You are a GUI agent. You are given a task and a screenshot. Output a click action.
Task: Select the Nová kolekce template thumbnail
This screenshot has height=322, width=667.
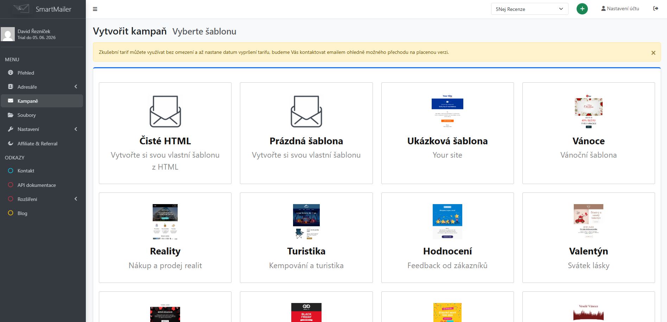click(x=165, y=312)
